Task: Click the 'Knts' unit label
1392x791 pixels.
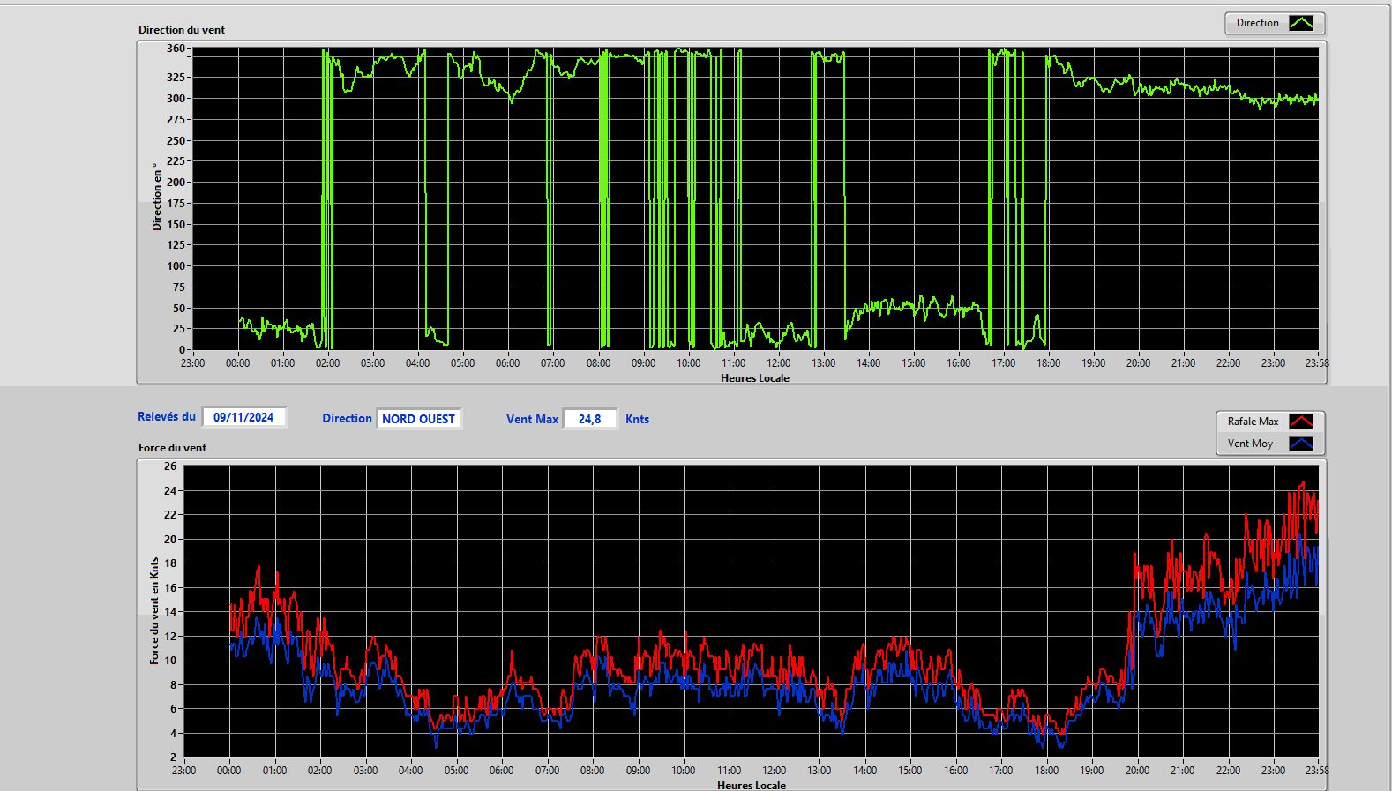Action: click(x=637, y=419)
